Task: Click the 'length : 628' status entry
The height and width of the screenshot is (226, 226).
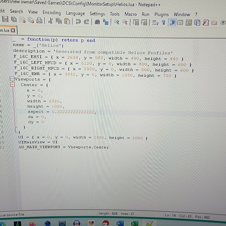Action: coord(108,213)
